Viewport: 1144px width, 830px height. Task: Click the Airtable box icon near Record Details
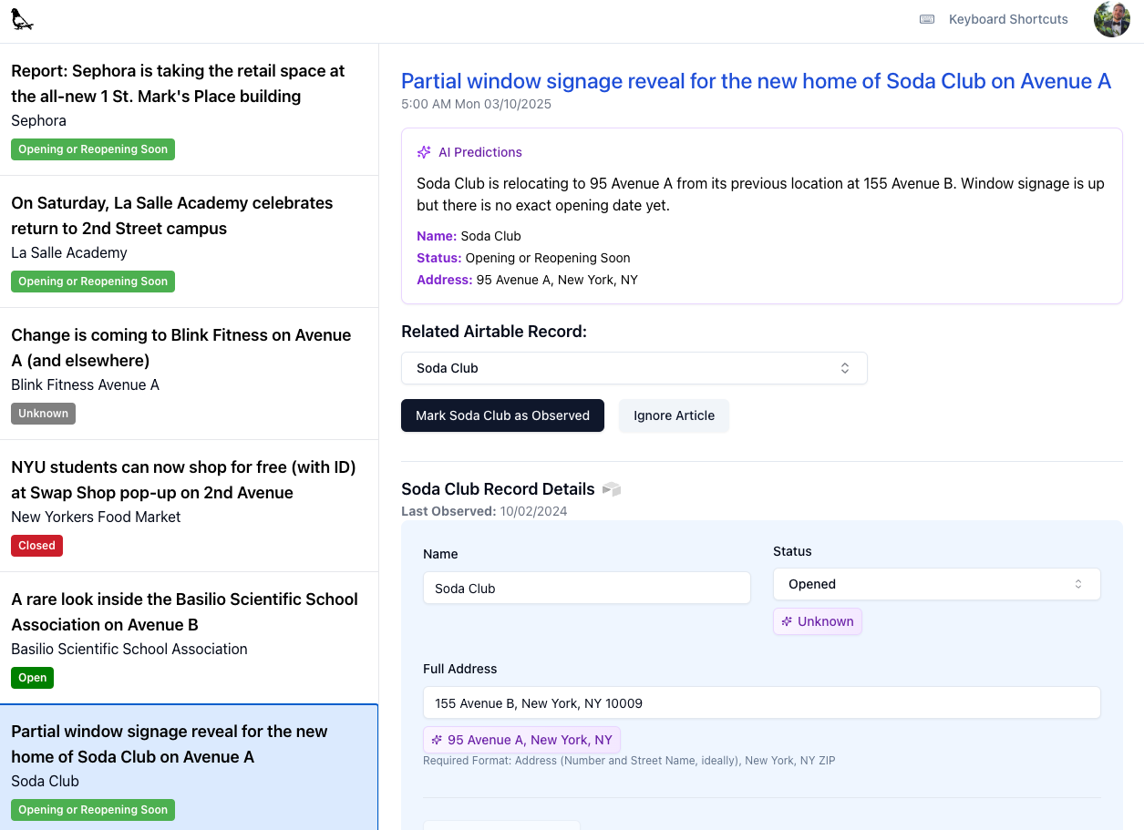tap(612, 489)
